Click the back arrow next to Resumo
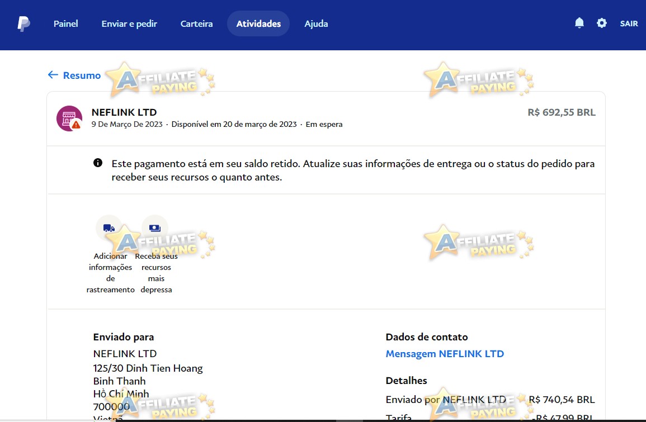646x422 pixels. 53,74
